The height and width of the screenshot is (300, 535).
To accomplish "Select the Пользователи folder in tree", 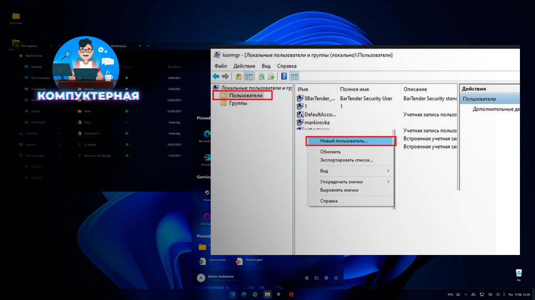I will click(x=246, y=95).
